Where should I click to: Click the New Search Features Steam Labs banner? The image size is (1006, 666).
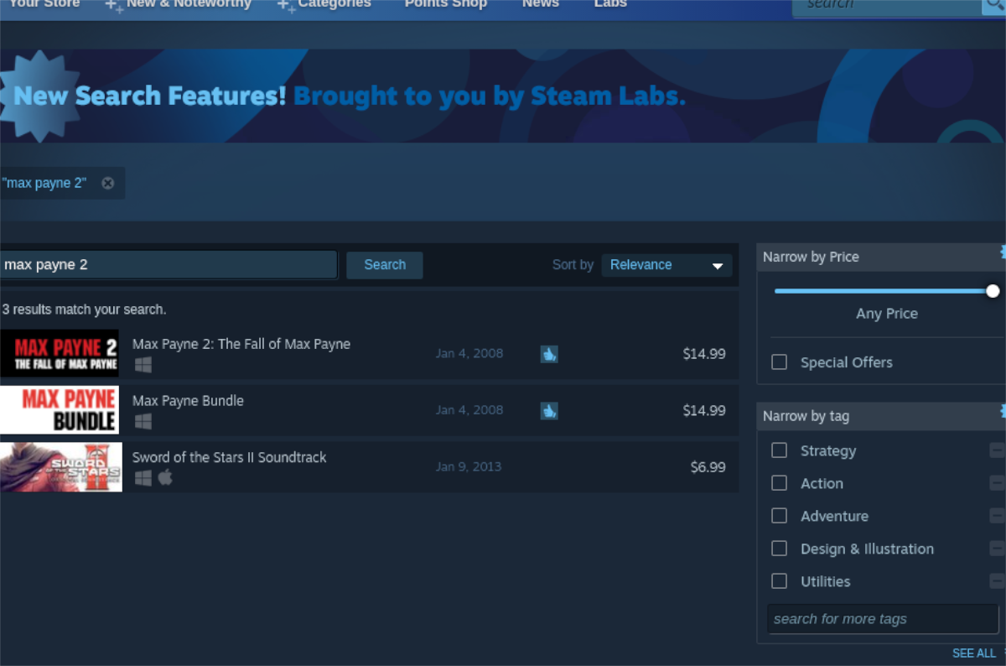click(x=503, y=96)
